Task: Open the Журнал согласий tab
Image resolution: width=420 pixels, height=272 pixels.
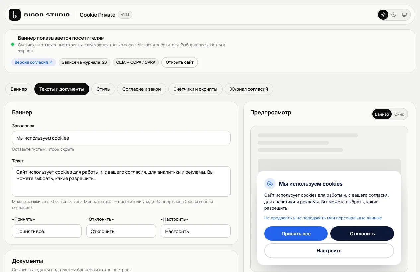Action: pos(249,89)
